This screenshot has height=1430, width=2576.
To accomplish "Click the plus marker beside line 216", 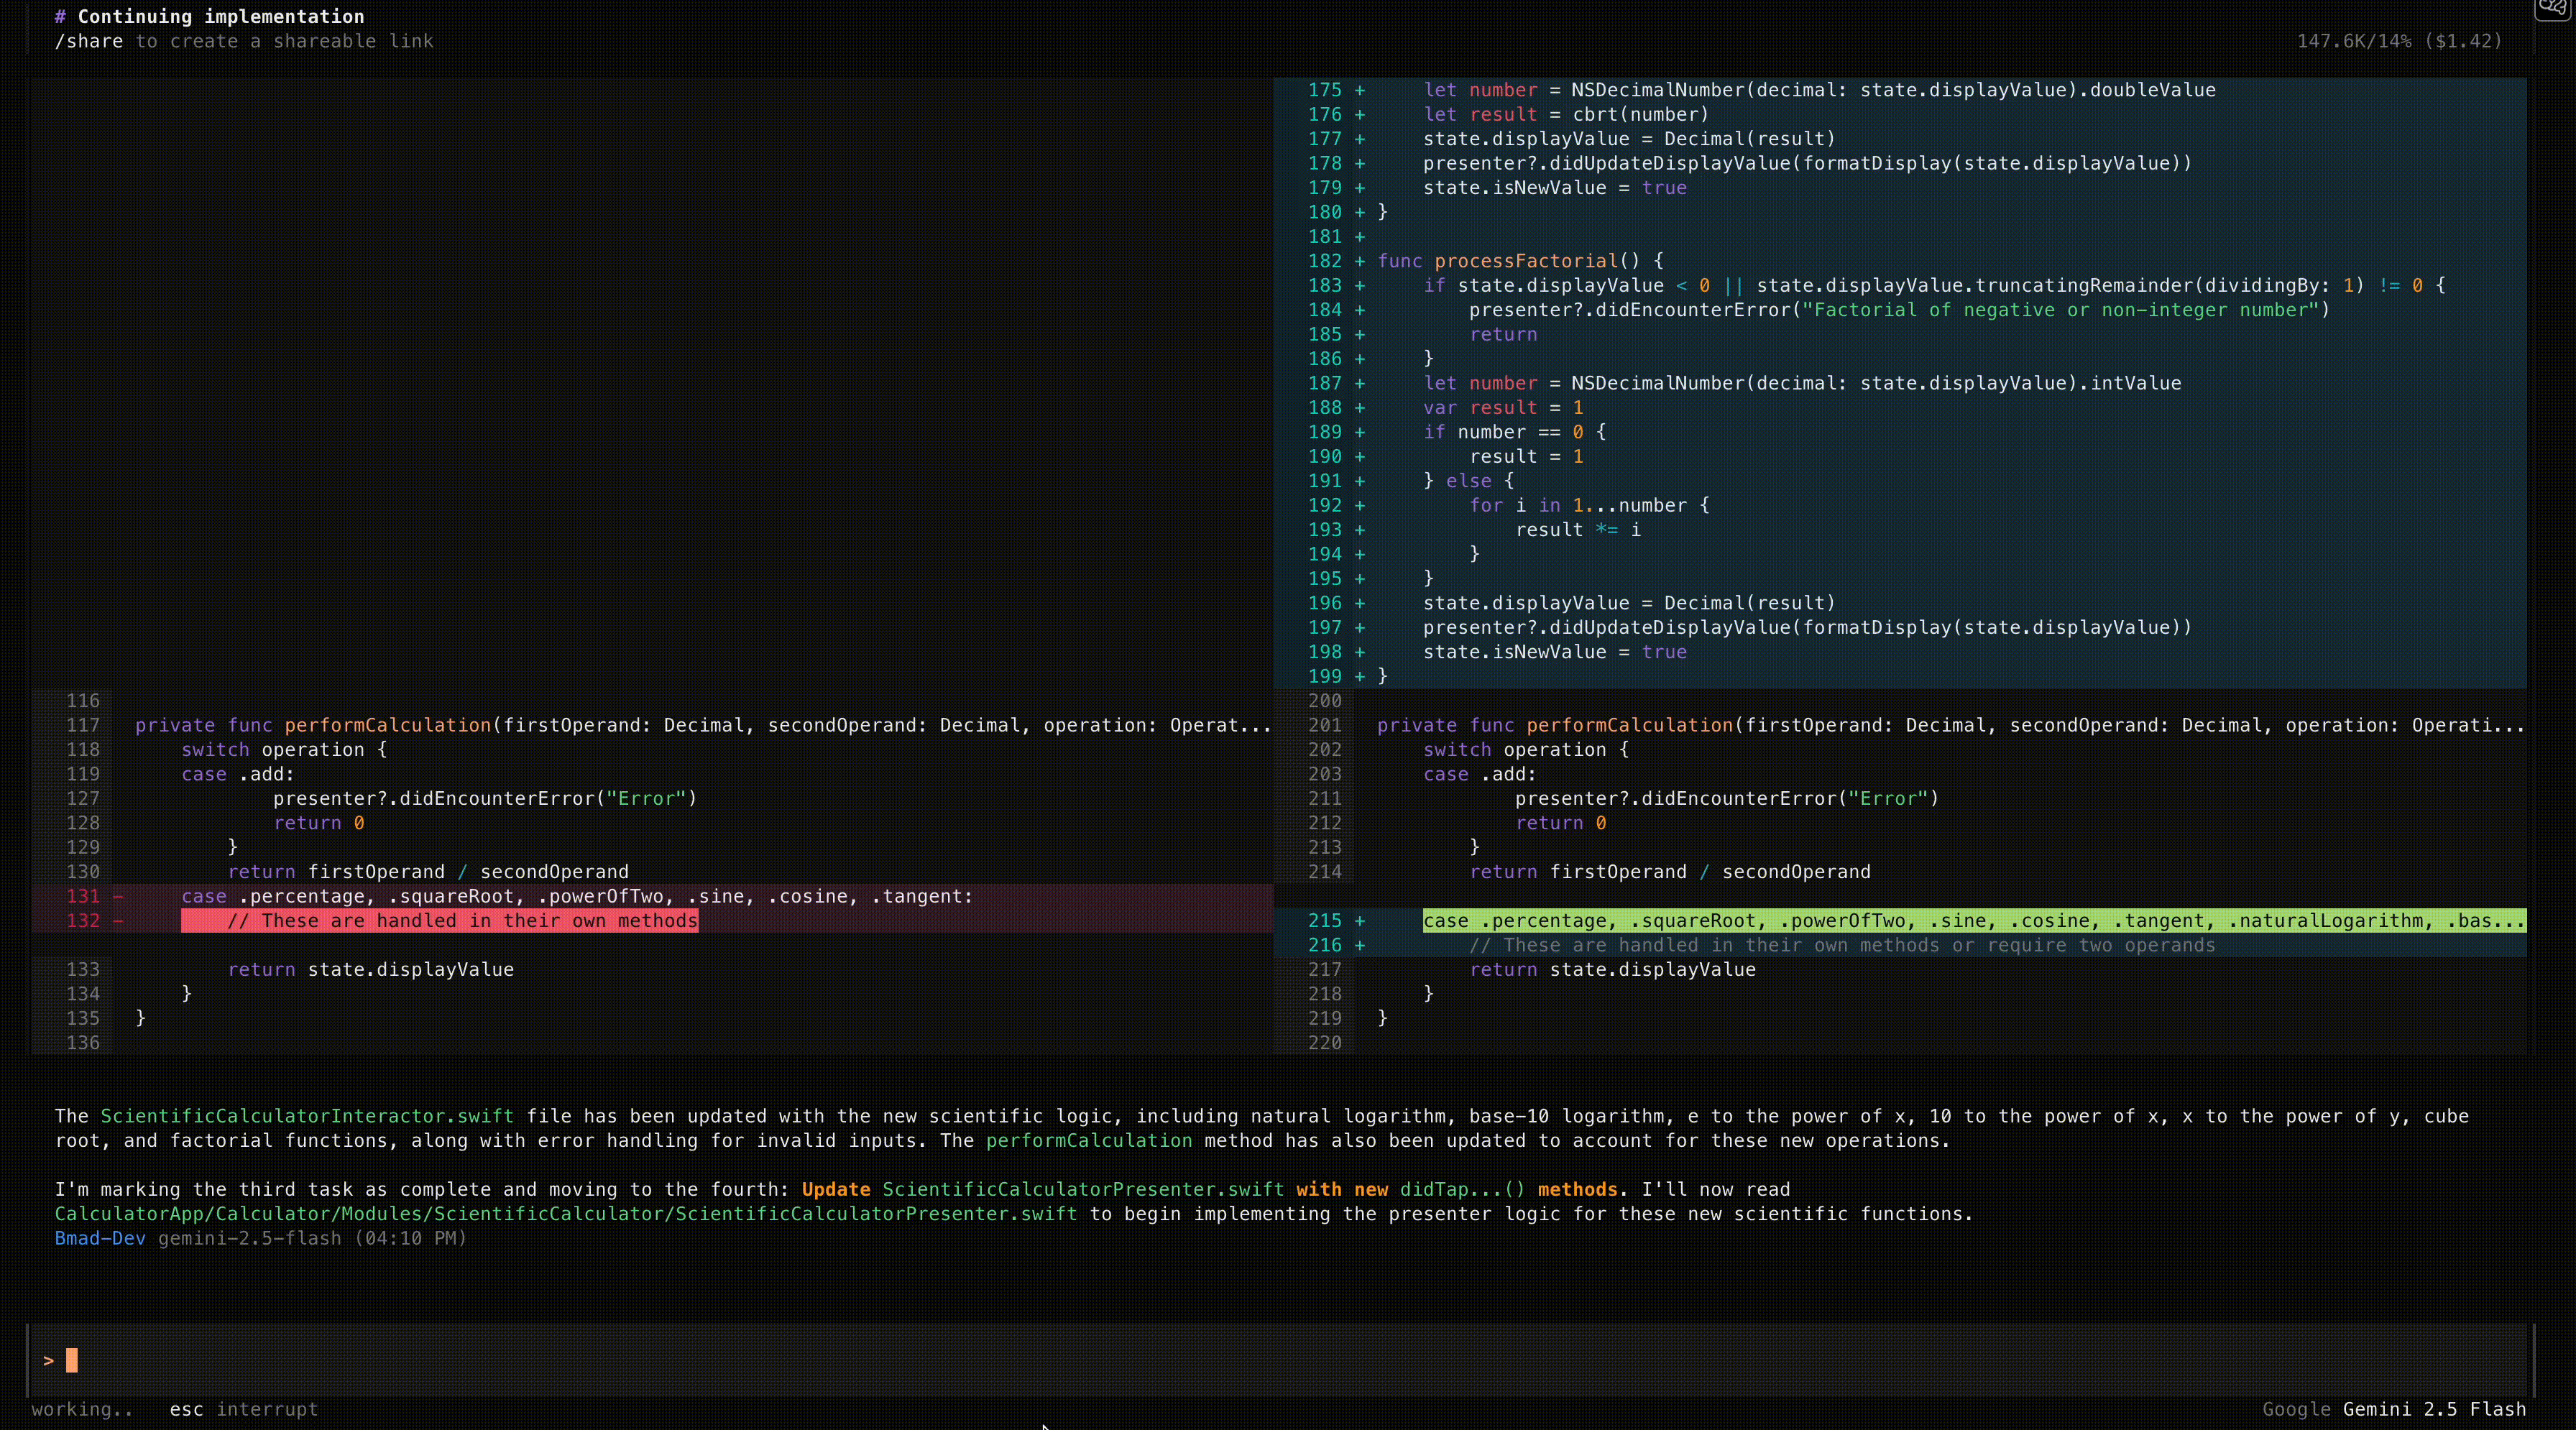I will coord(1359,945).
